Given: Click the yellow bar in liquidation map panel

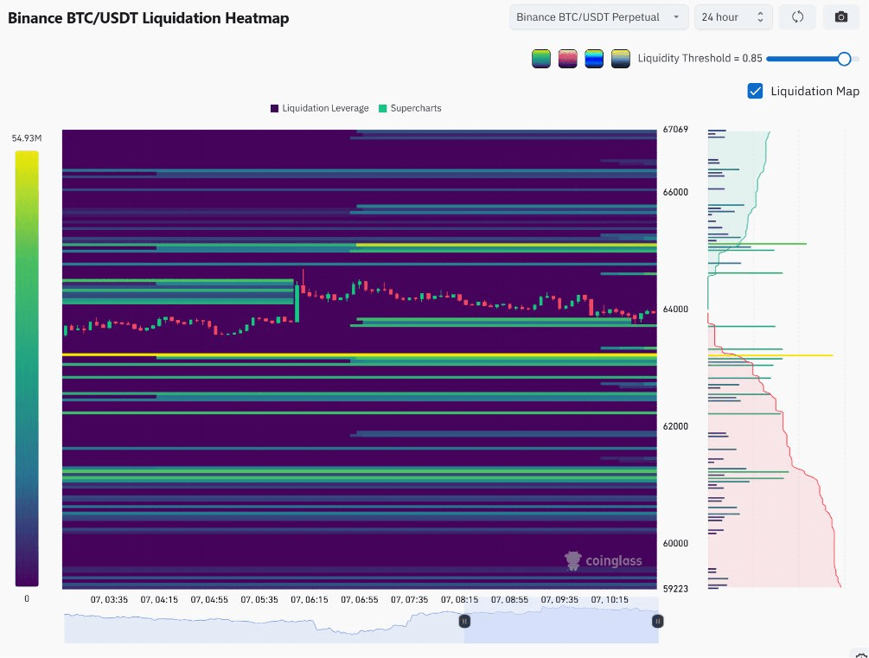Looking at the screenshot, I should [770, 355].
